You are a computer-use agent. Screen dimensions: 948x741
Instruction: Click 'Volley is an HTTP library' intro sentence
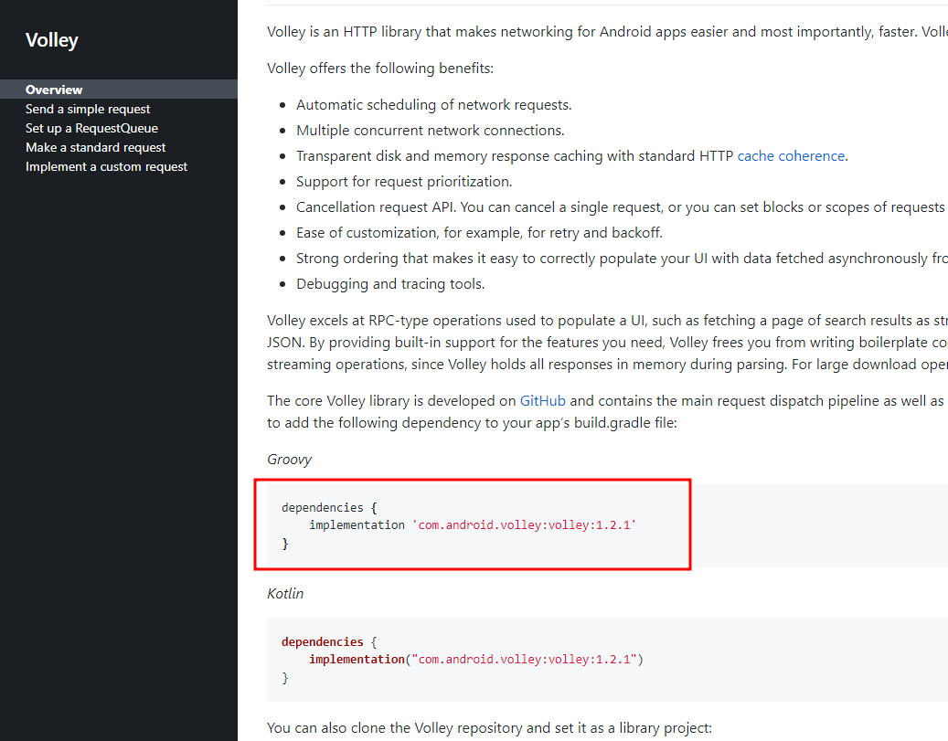point(607,31)
